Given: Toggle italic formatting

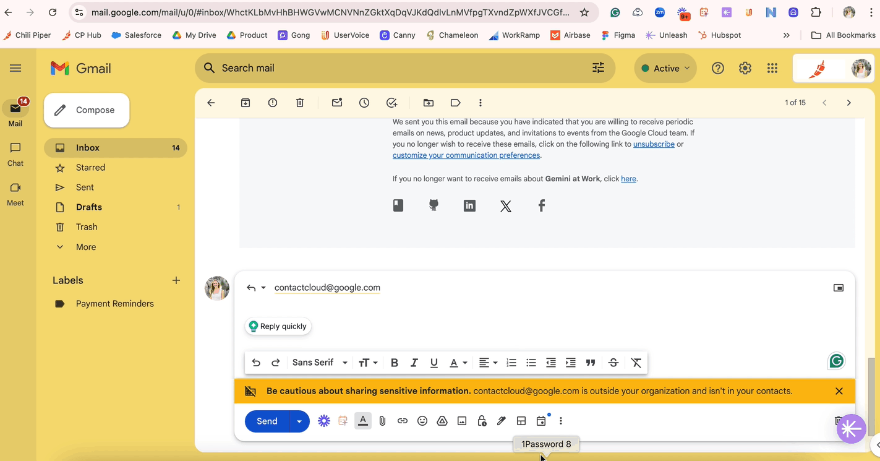Looking at the screenshot, I should point(414,363).
